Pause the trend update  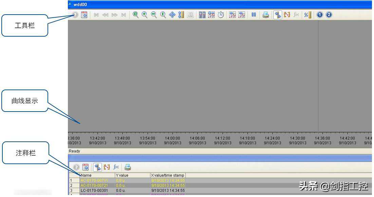[x=254, y=15]
